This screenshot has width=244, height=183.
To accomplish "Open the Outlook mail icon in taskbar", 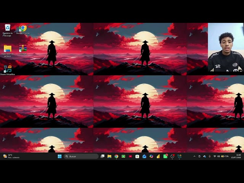I will coord(144,156).
